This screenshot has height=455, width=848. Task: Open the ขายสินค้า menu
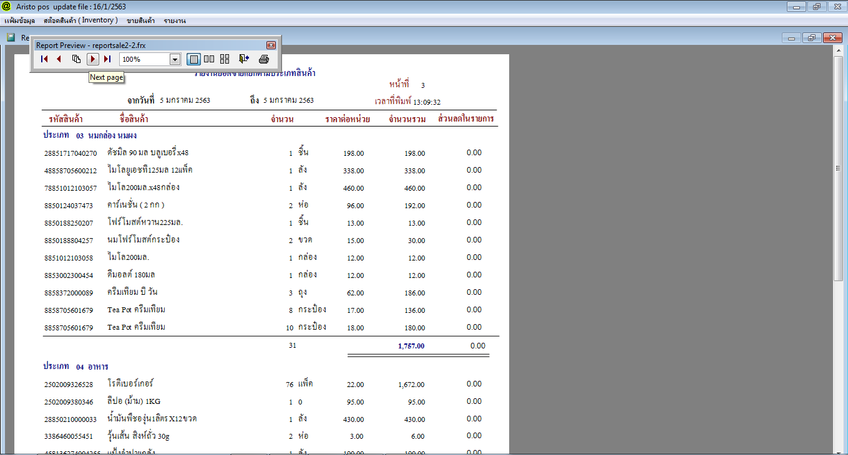(x=141, y=21)
